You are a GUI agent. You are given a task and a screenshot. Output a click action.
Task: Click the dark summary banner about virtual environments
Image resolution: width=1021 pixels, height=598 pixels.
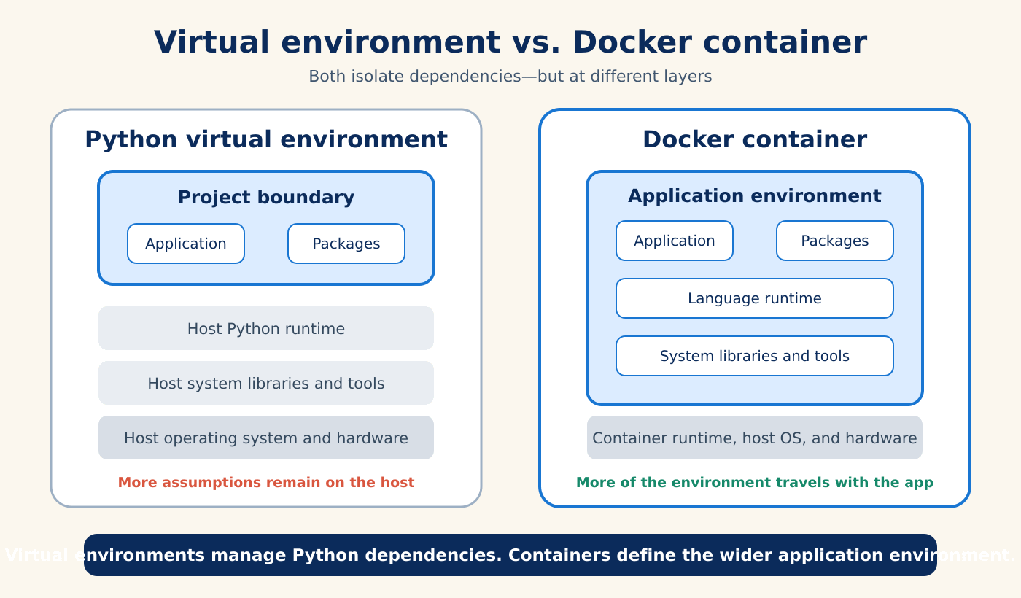point(510,555)
